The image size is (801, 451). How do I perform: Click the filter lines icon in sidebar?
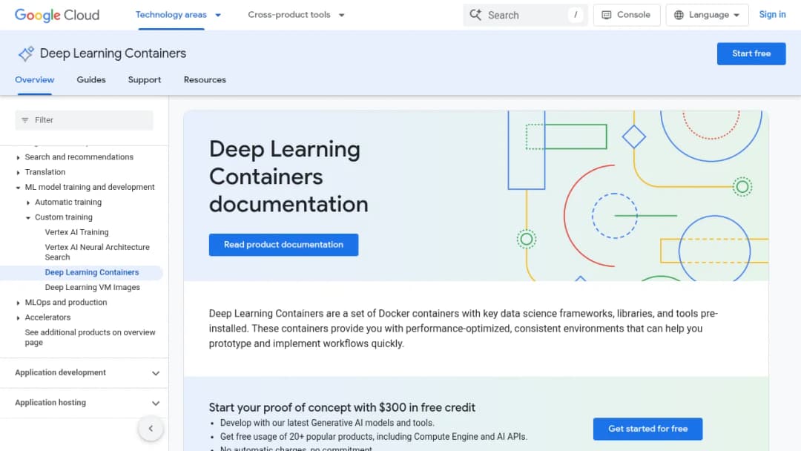tap(25, 120)
